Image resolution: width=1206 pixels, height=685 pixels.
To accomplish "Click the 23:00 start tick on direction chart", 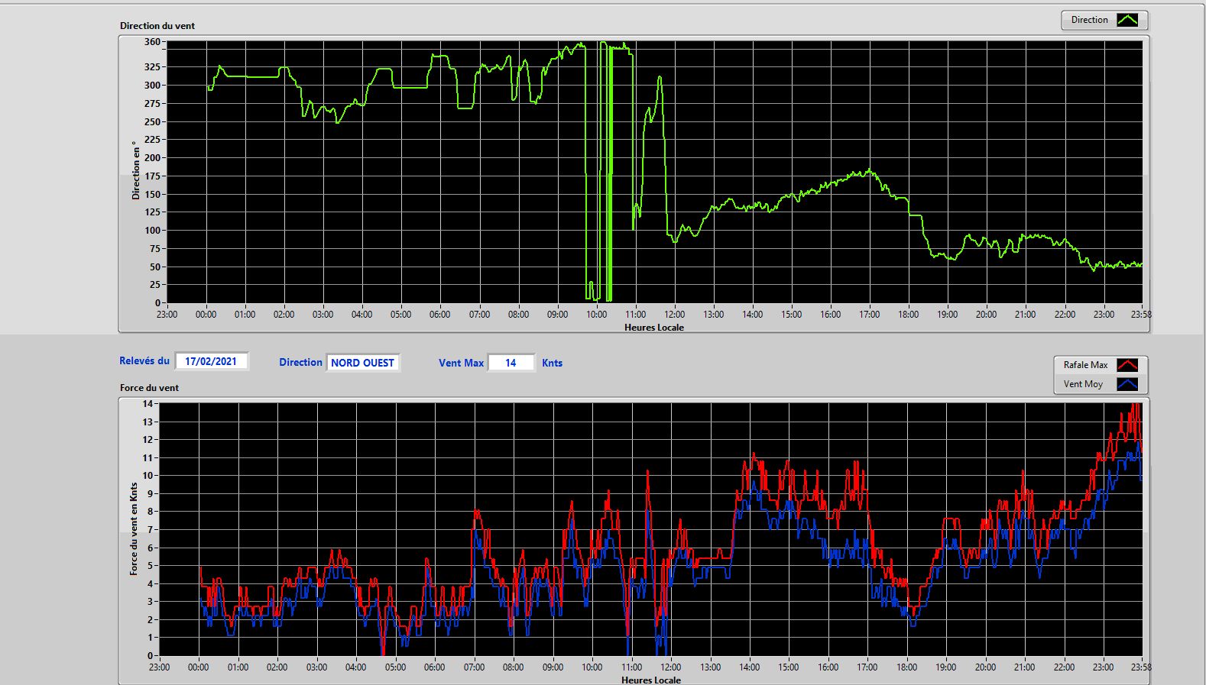I will tap(167, 315).
